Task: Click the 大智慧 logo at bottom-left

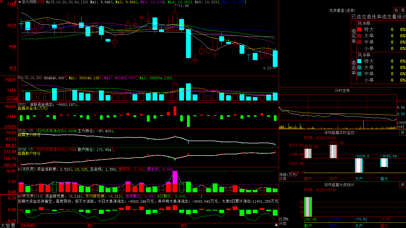Action: click(8, 225)
